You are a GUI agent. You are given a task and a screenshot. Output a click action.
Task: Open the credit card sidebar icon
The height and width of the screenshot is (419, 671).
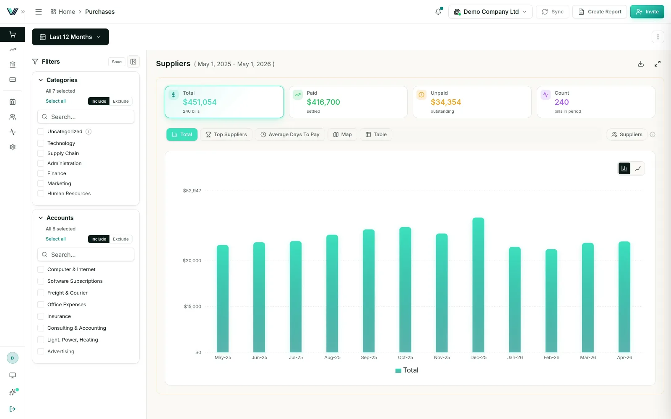tap(13, 80)
